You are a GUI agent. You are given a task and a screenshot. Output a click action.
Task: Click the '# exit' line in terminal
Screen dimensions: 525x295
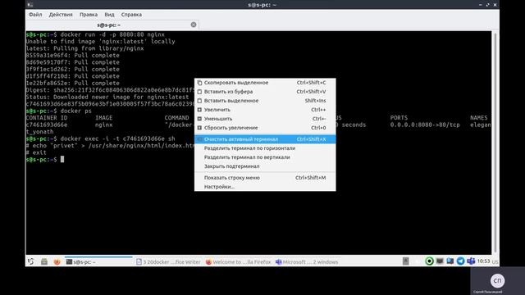coord(36,152)
